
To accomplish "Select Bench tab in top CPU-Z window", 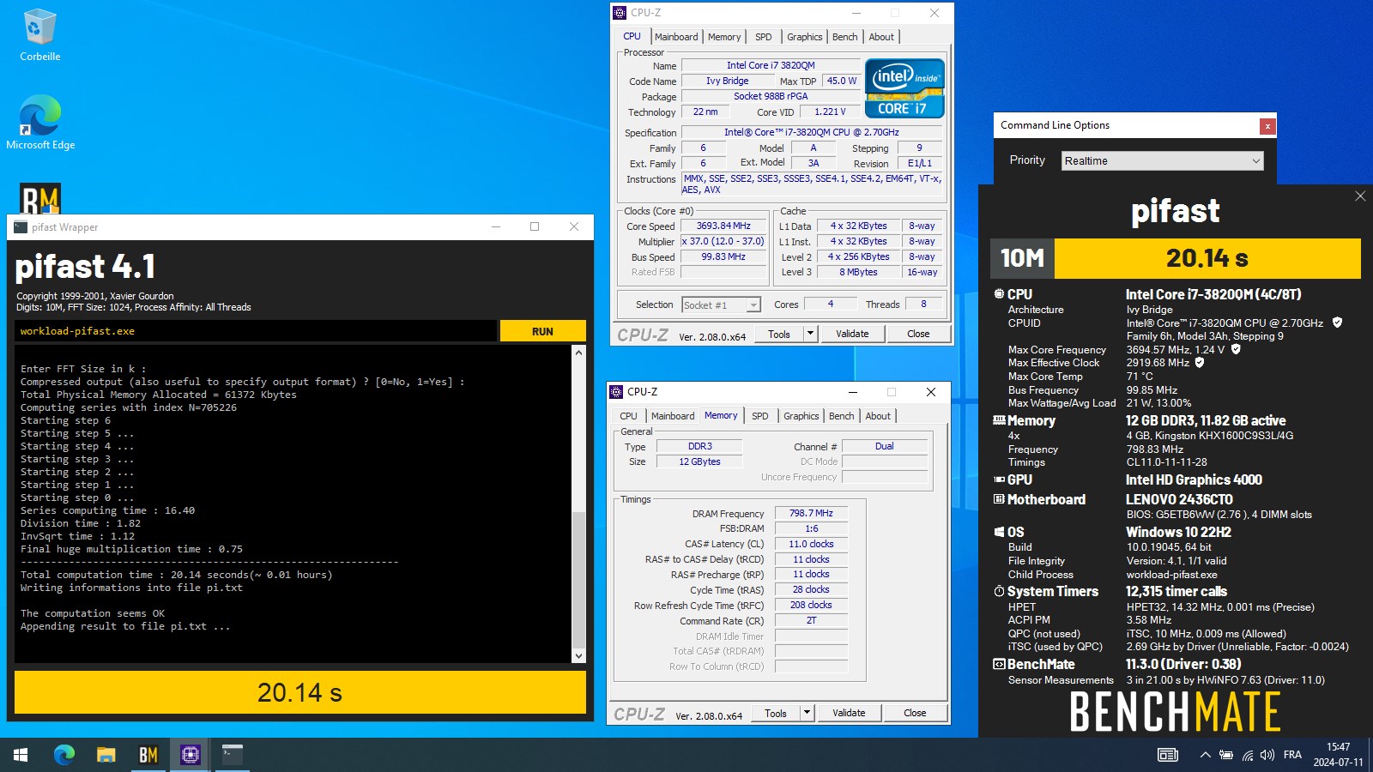I will click(844, 37).
